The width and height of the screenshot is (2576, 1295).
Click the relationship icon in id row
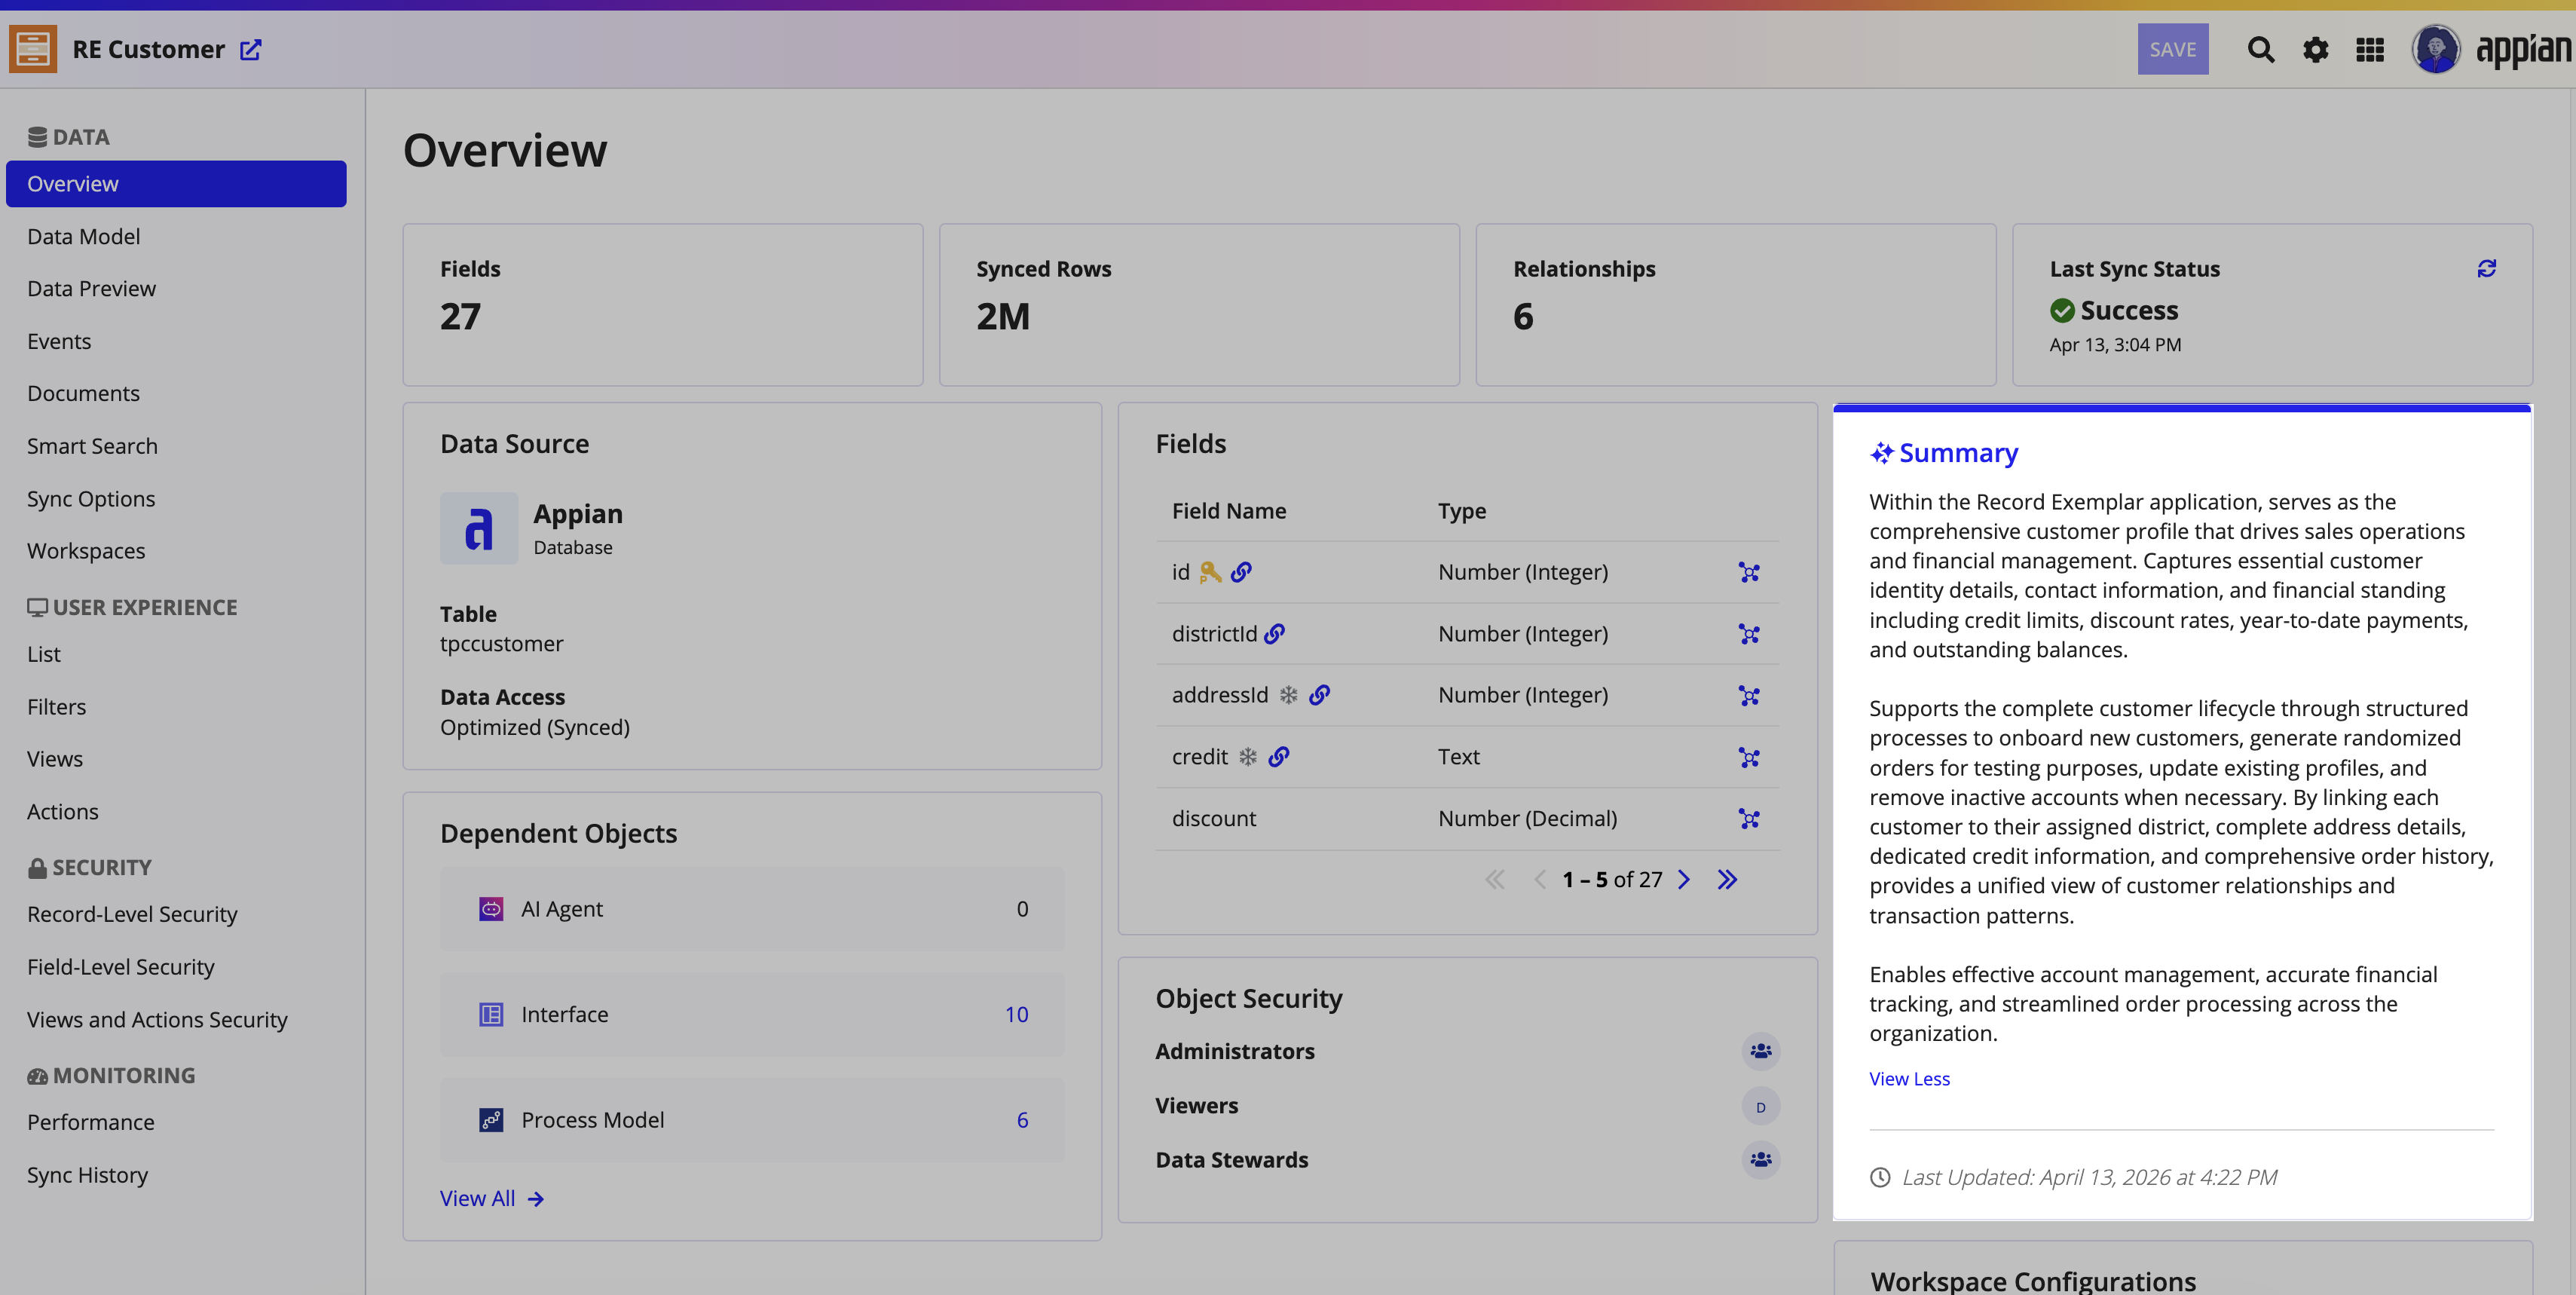[x=1748, y=572]
